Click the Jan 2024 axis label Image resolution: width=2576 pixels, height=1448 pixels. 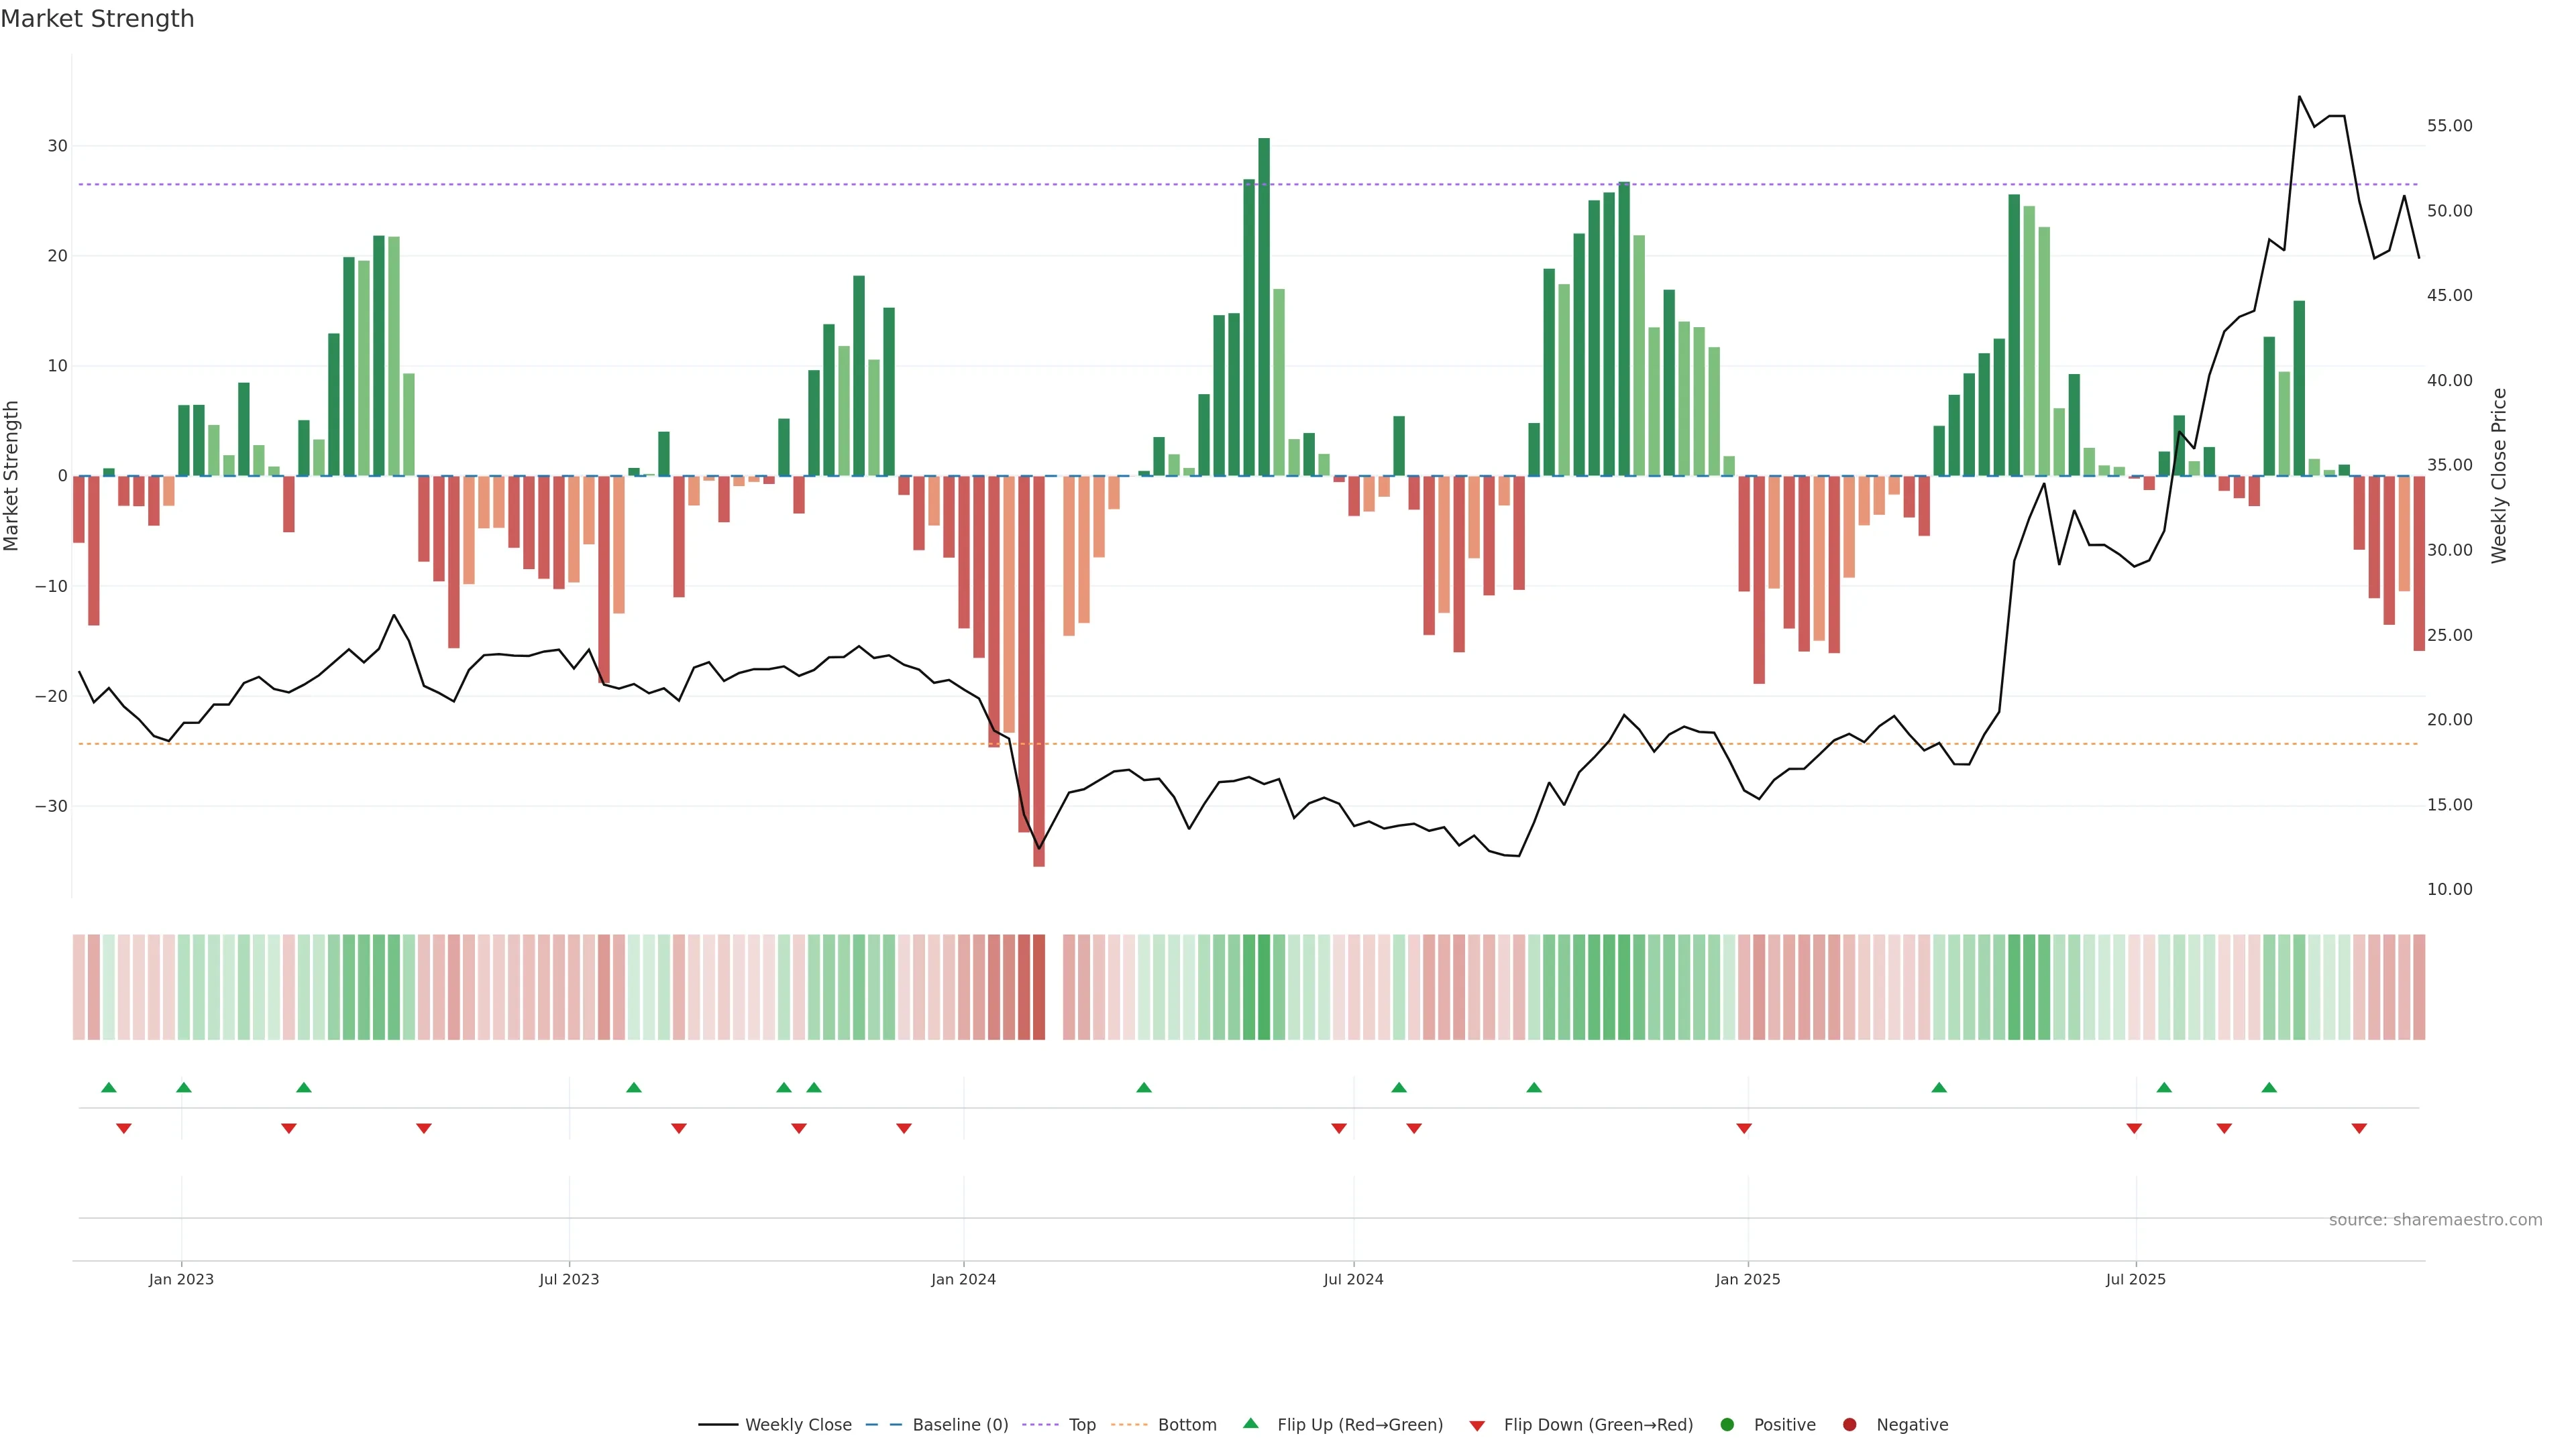click(x=963, y=1279)
